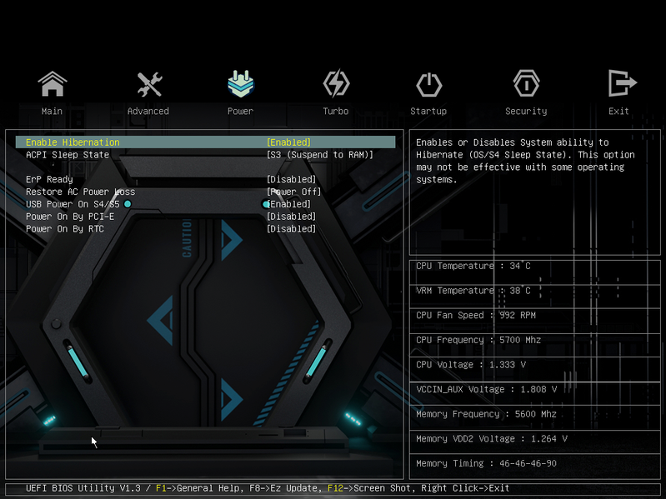
Task: Select the USB Power On S4/S5 setting
Action: point(73,204)
